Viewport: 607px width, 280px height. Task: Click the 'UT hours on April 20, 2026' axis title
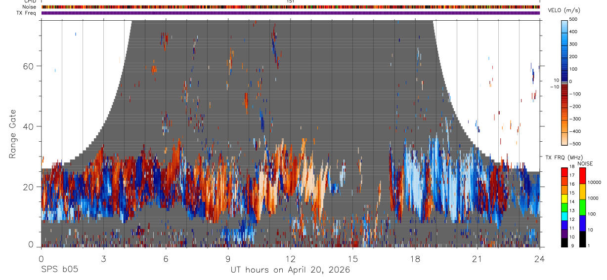[x=290, y=270]
